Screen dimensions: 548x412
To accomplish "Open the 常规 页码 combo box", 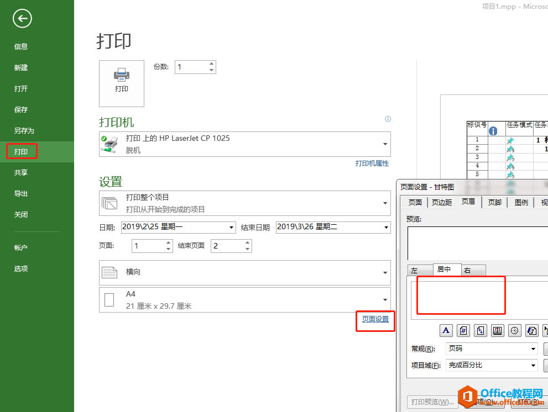I will [x=492, y=348].
